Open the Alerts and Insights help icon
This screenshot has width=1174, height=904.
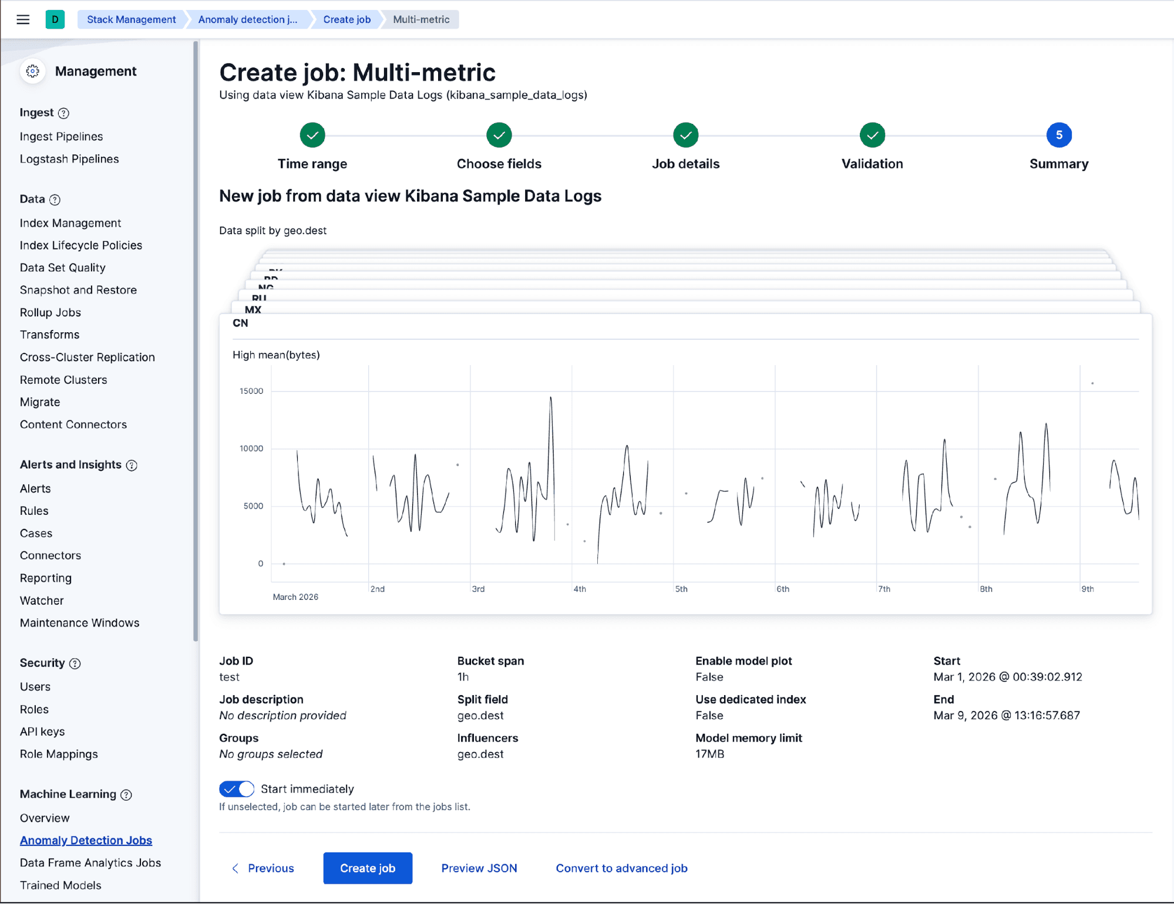[132, 465]
